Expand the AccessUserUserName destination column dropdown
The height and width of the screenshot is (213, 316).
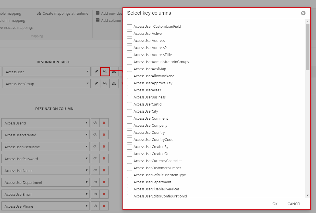coord(45,147)
